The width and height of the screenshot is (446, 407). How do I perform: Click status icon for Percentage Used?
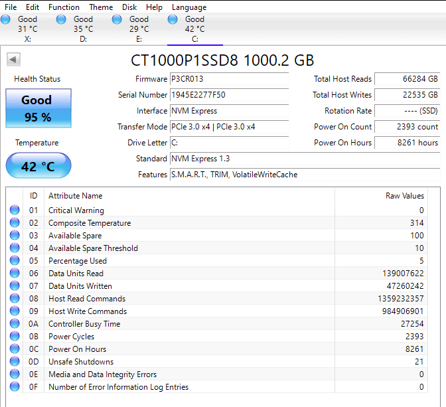15,260
